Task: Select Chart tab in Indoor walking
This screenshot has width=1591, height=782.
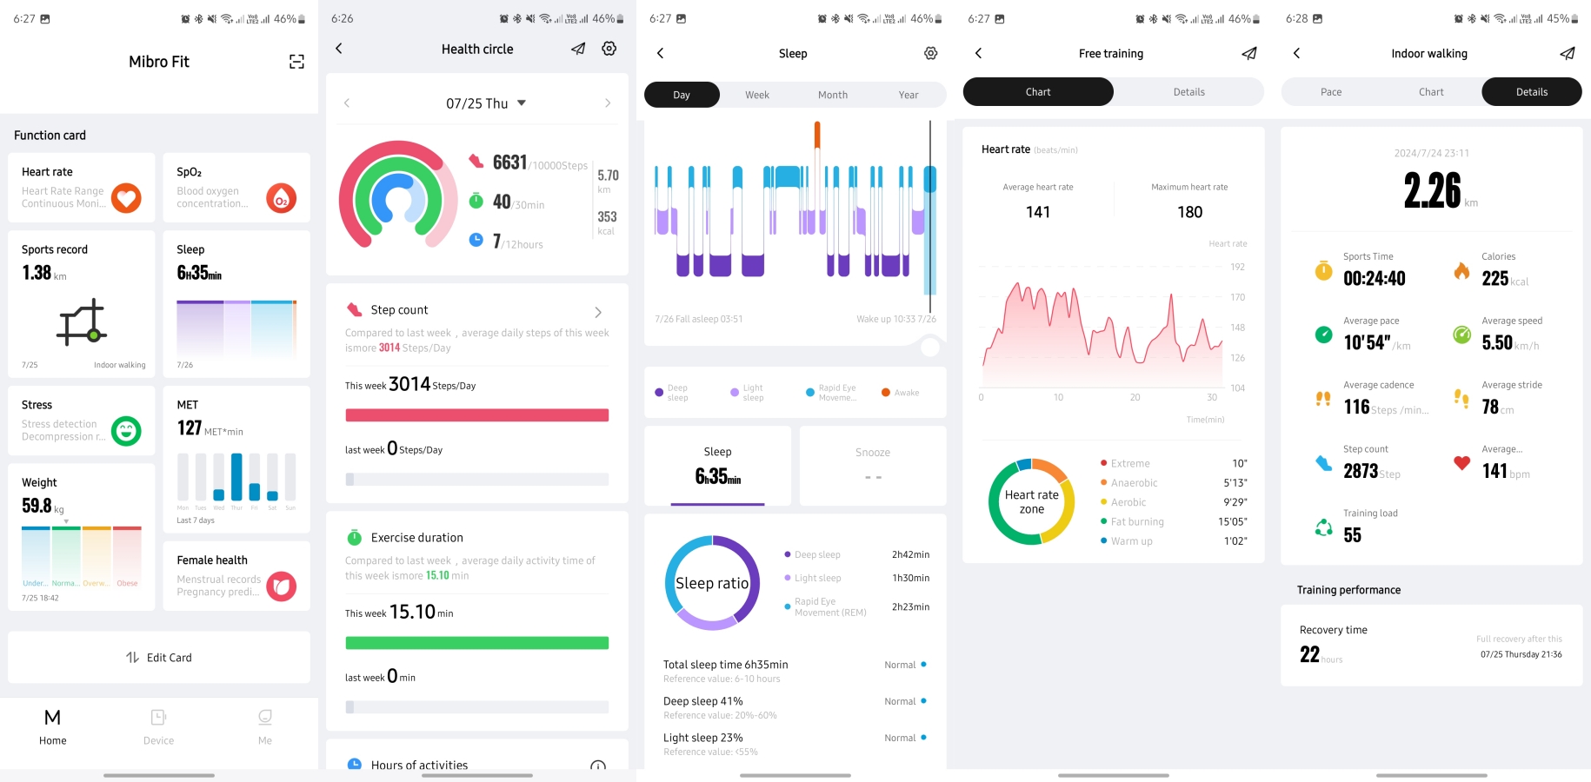Action: pyautogui.click(x=1431, y=91)
